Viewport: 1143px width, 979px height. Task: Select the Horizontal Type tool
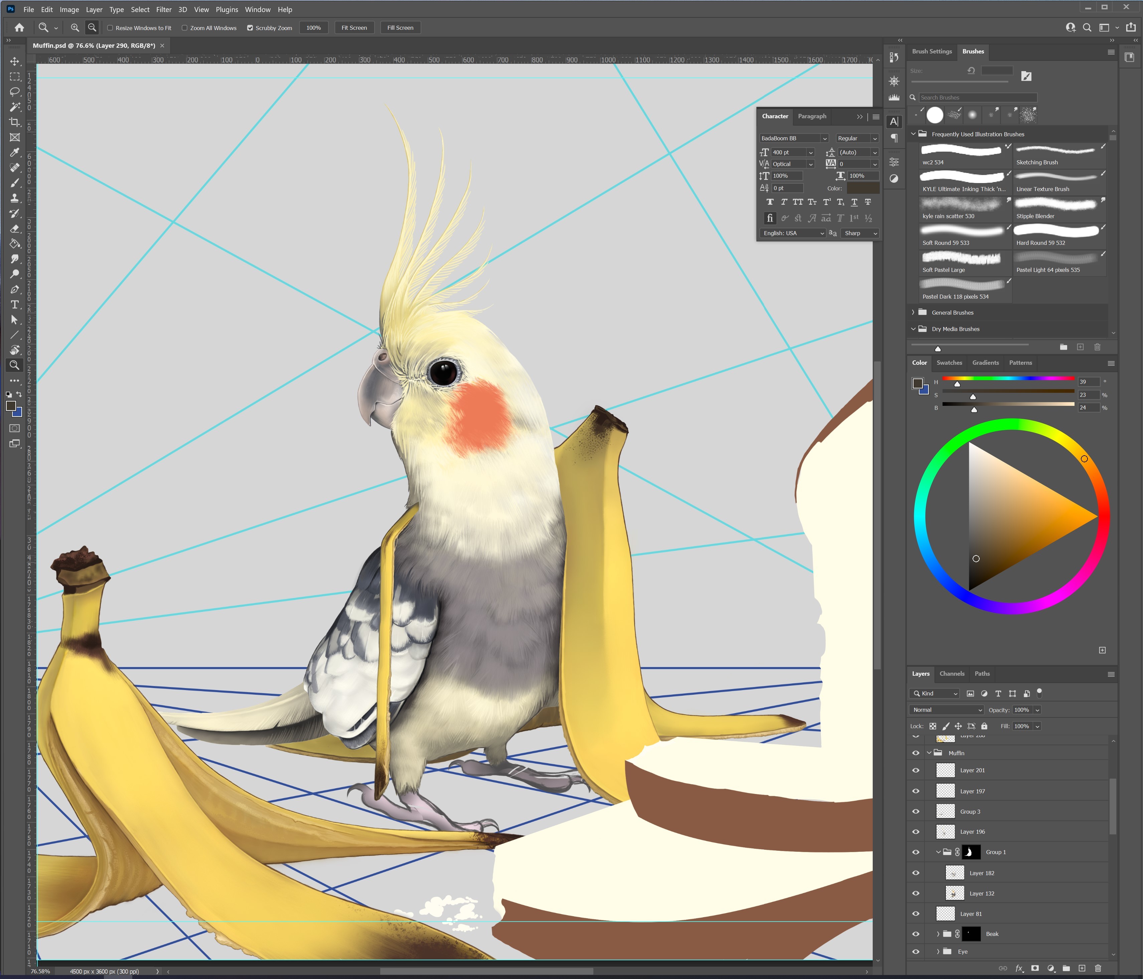point(15,304)
